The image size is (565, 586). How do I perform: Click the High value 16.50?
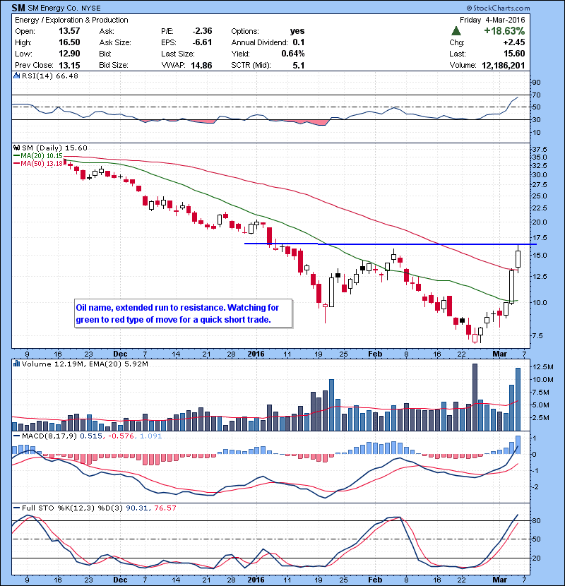(69, 42)
